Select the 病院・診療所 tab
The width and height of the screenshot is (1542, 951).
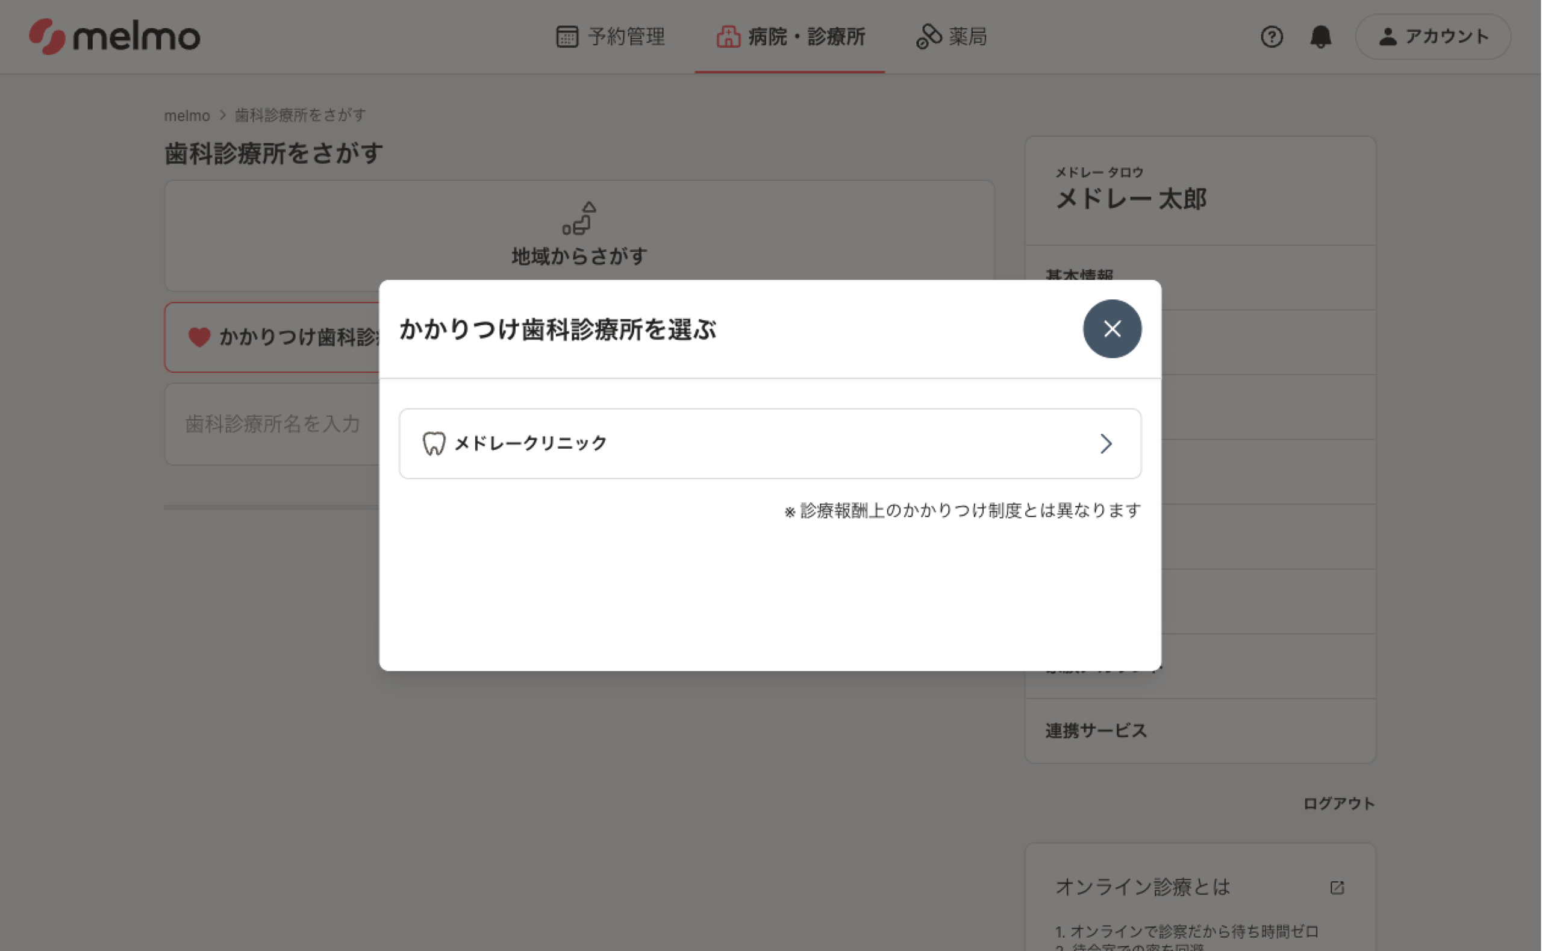coord(790,37)
